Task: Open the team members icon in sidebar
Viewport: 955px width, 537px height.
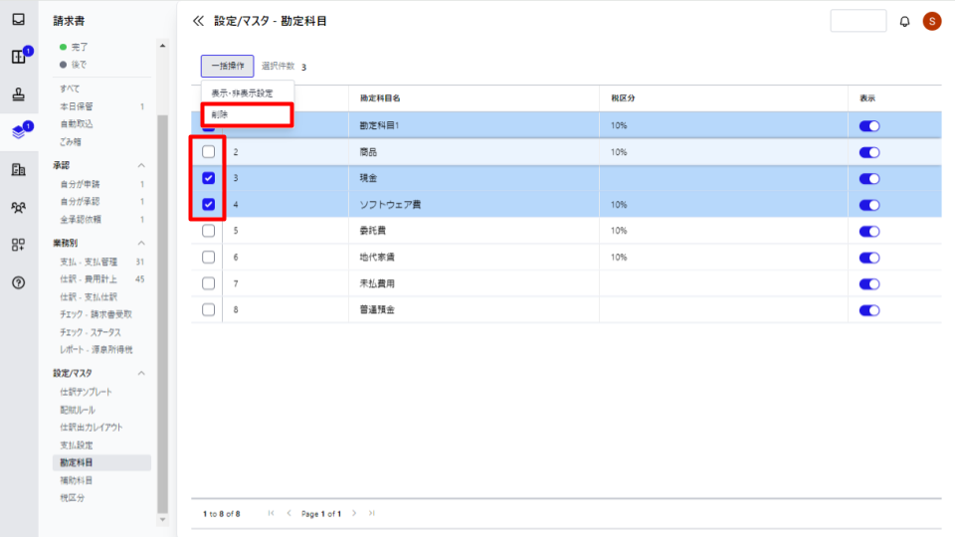Action: 18,208
